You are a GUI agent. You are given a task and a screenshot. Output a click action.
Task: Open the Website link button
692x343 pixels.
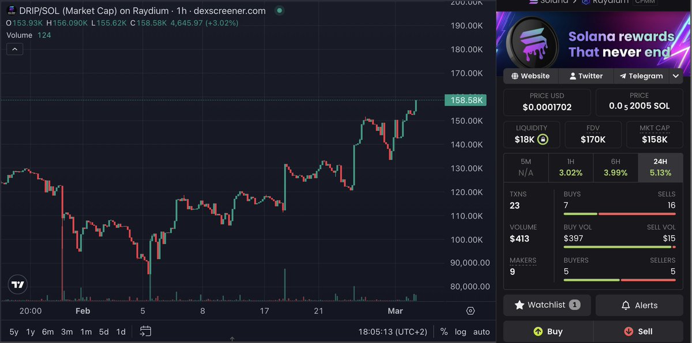[x=530, y=76]
